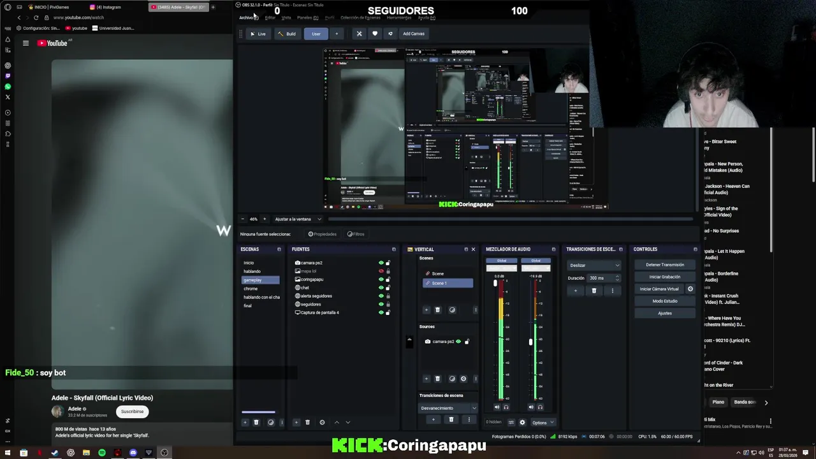Click the Propiedades button below preview

(322, 234)
